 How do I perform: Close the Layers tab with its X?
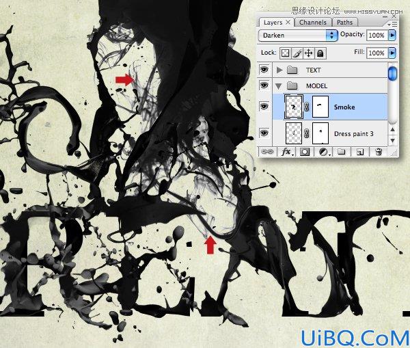click(288, 23)
